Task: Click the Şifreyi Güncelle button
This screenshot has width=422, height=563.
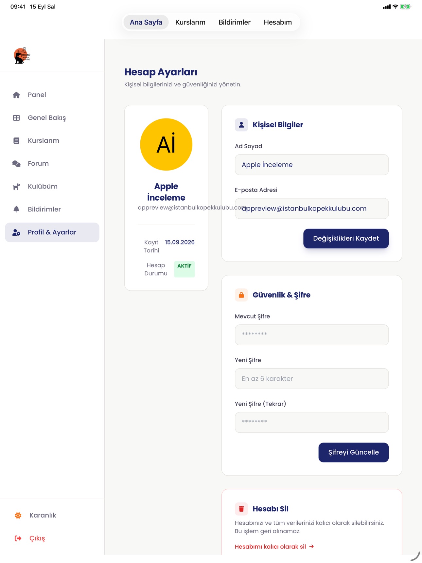Action: point(353,453)
